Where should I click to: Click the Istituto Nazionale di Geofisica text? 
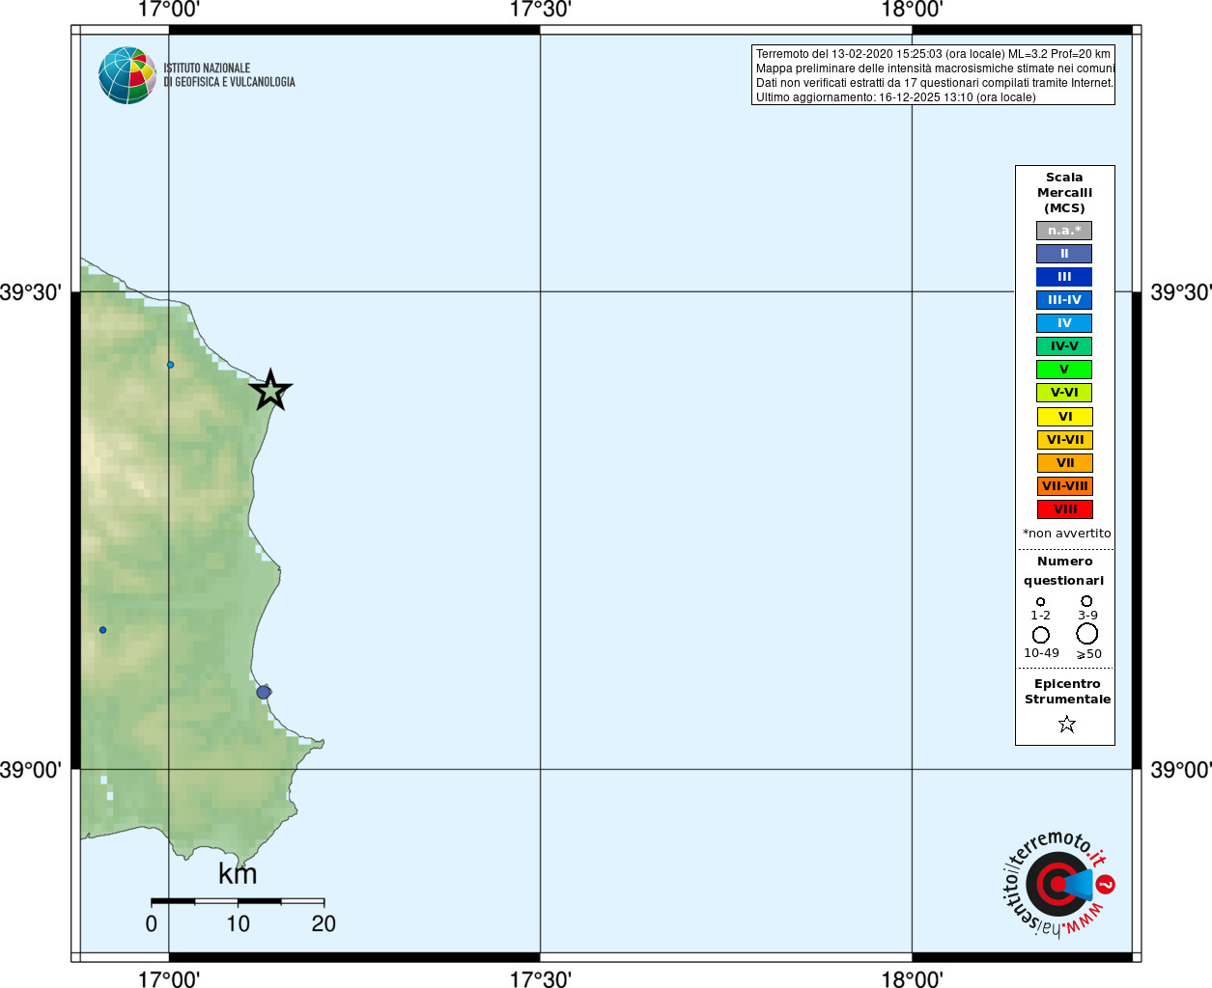coord(229,75)
